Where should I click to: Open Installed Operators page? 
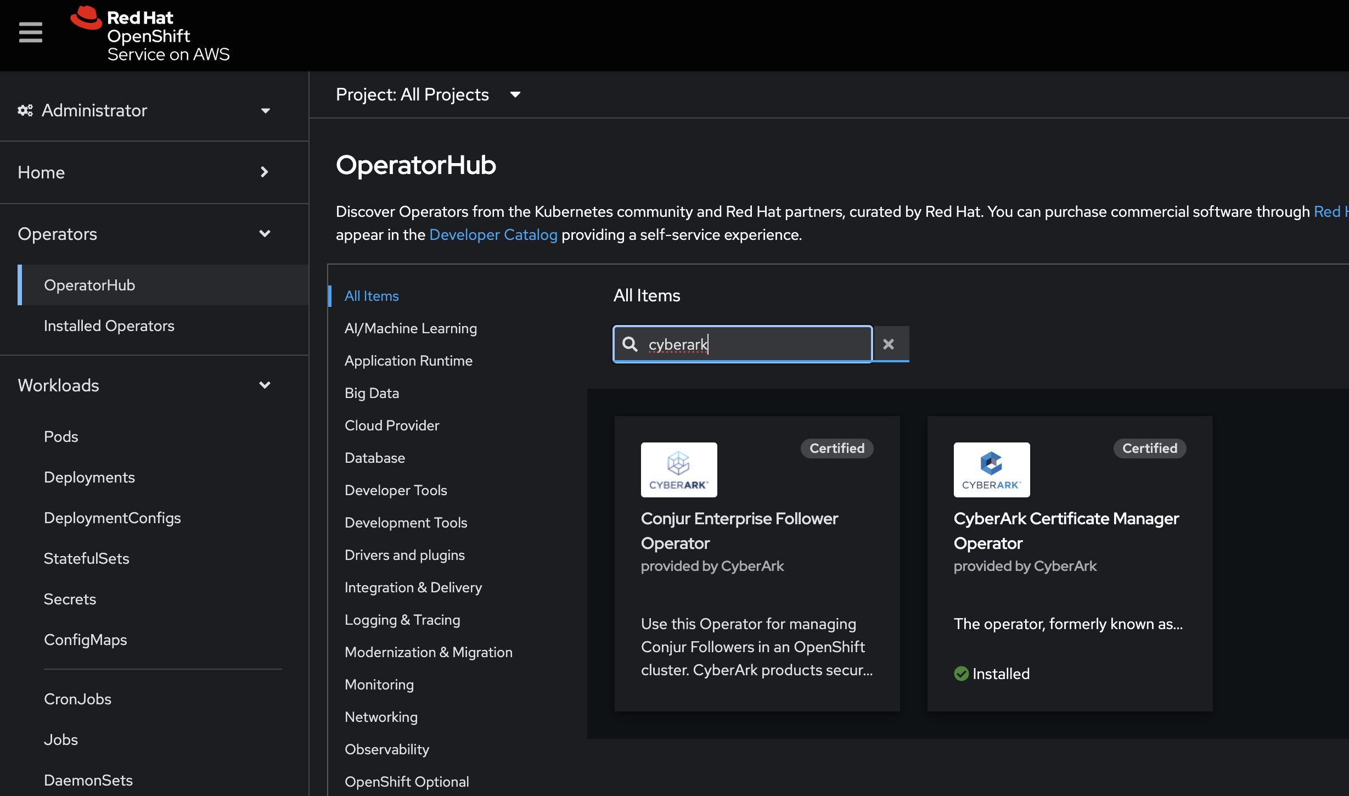click(109, 326)
